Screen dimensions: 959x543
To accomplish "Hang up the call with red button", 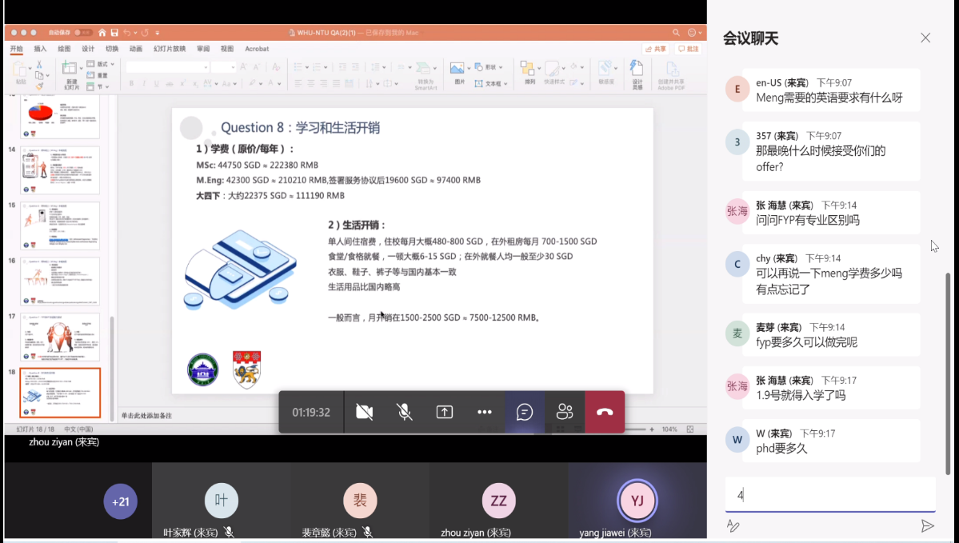I will point(605,412).
